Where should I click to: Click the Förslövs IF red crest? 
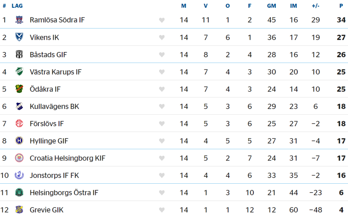[19, 123]
